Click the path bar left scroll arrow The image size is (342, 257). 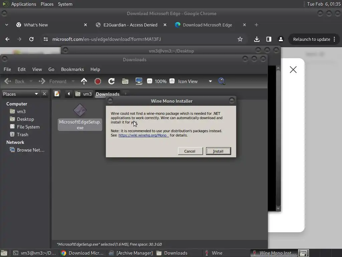[69, 94]
